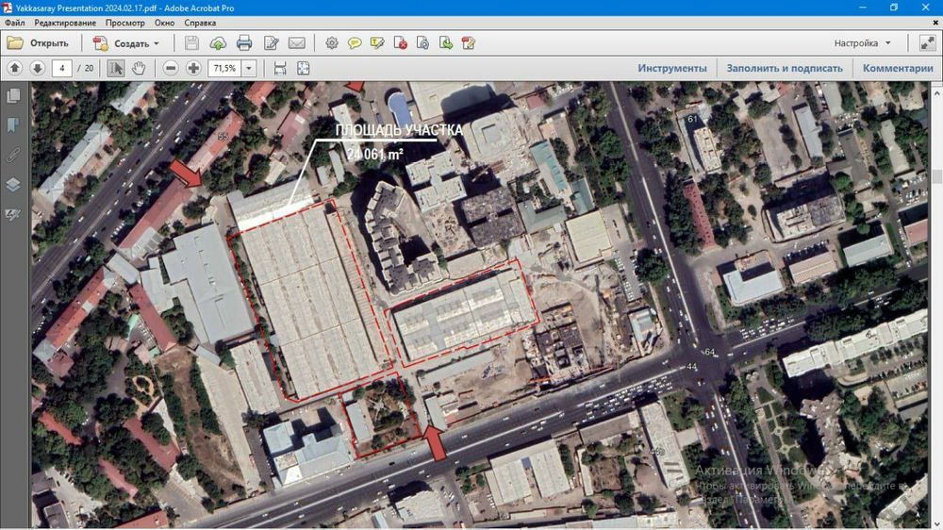Image resolution: width=943 pixels, height=530 pixels.
Task: Go to the previous page arrow
Action: coord(14,68)
